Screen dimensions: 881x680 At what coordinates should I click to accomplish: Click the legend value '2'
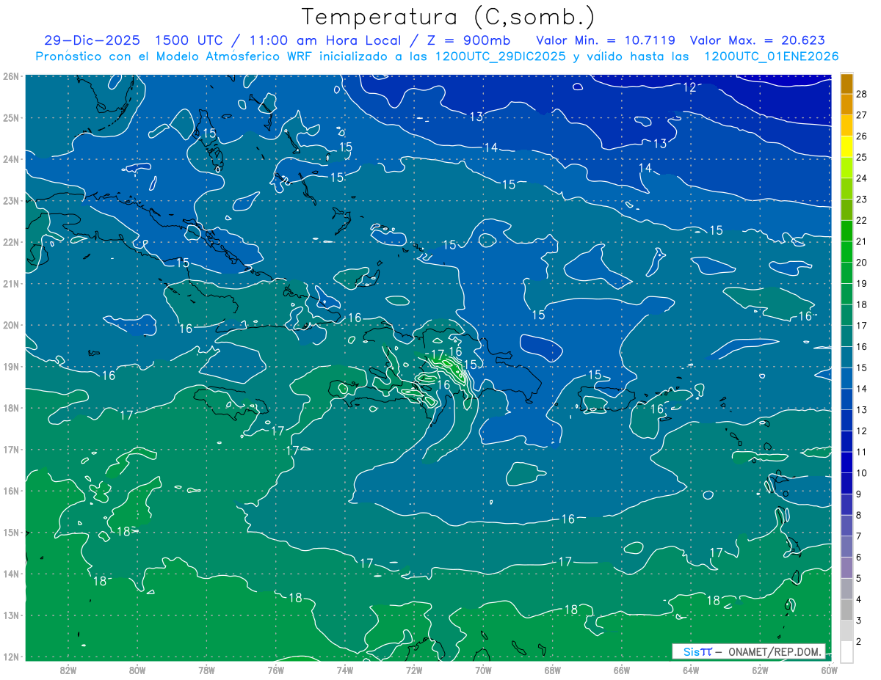[x=859, y=642]
